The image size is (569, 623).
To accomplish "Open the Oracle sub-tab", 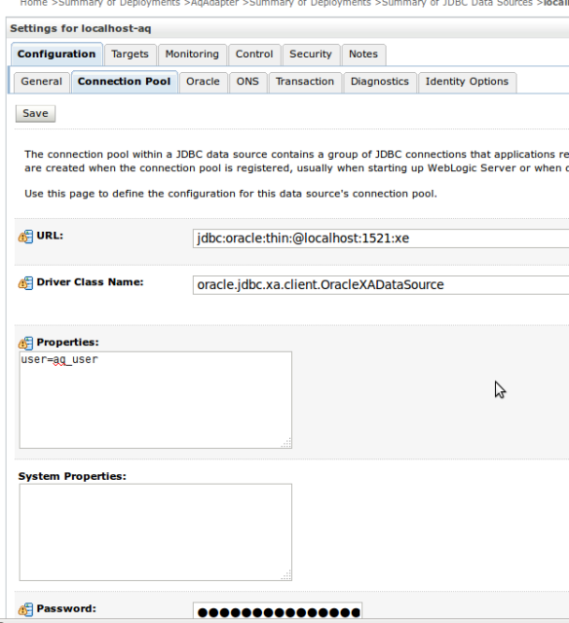I will [x=203, y=82].
